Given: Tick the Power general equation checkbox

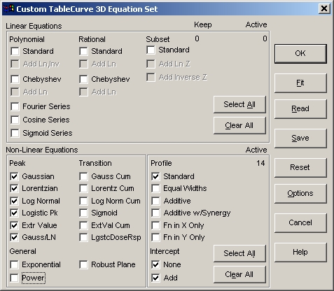Looking at the screenshot, I should 14,278.
